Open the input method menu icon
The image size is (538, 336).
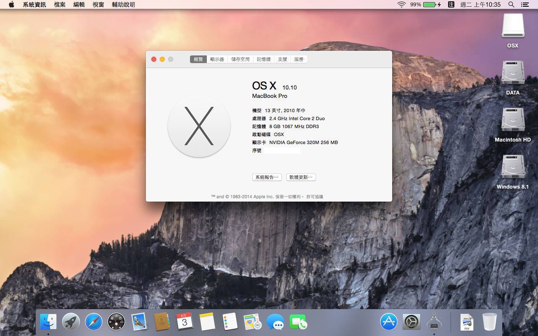[x=451, y=5]
